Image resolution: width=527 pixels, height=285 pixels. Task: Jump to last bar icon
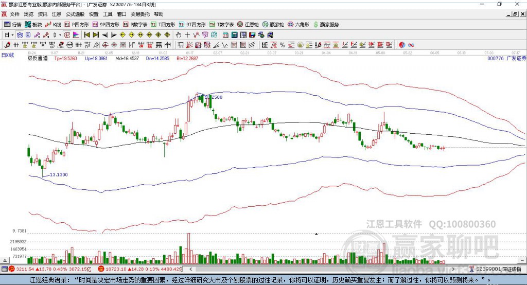[96, 35]
